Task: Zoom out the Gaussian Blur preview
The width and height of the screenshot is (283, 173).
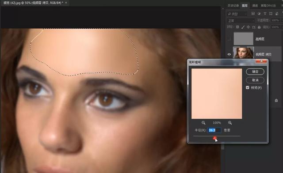Action: 203,123
